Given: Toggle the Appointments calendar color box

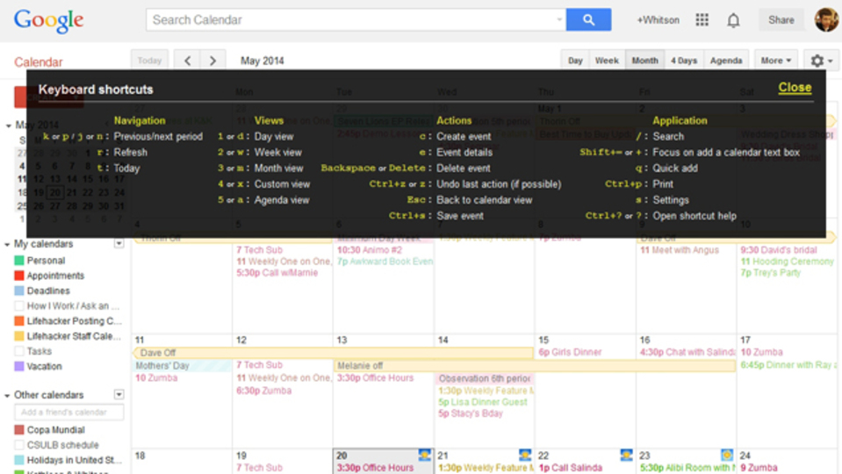Looking at the screenshot, I should [x=18, y=276].
